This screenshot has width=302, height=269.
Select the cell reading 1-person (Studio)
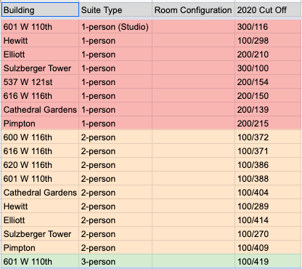pos(115,27)
